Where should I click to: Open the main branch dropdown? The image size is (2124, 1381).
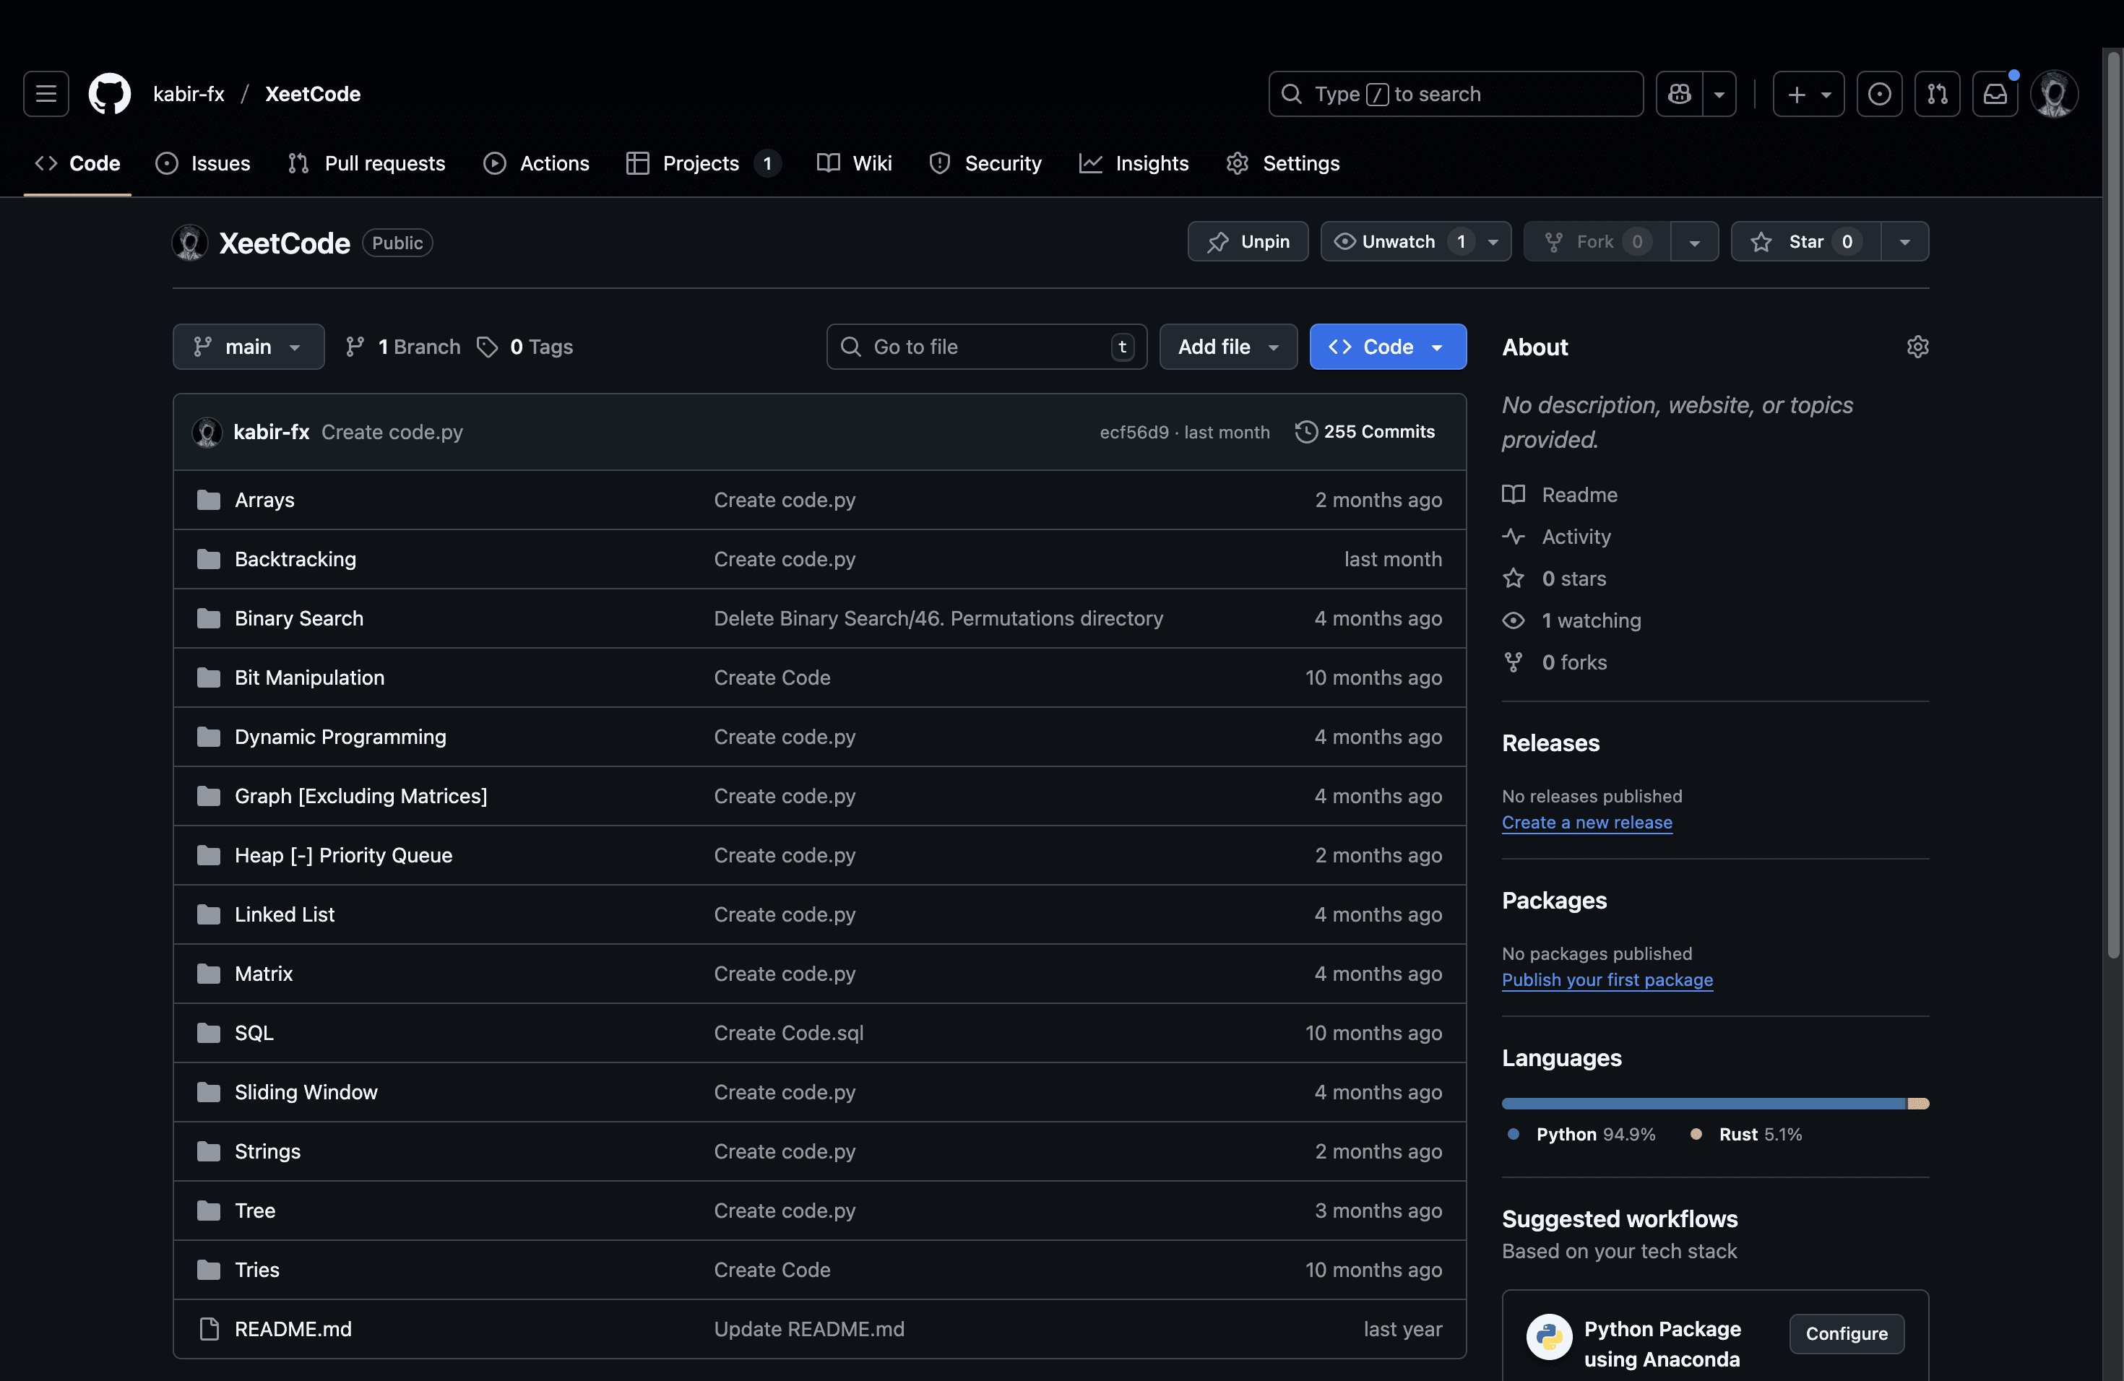248,347
